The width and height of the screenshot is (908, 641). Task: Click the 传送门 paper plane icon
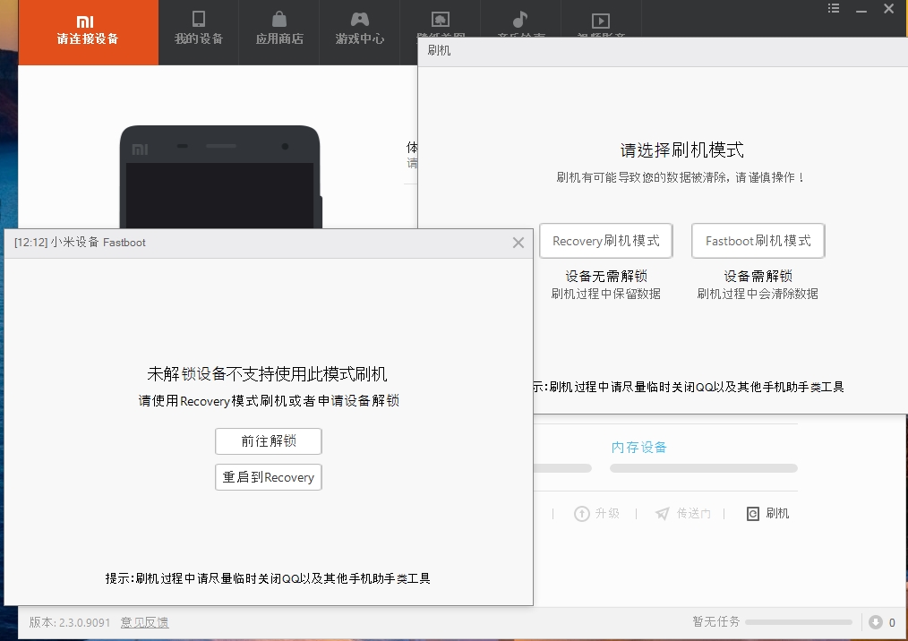pyautogui.click(x=663, y=514)
